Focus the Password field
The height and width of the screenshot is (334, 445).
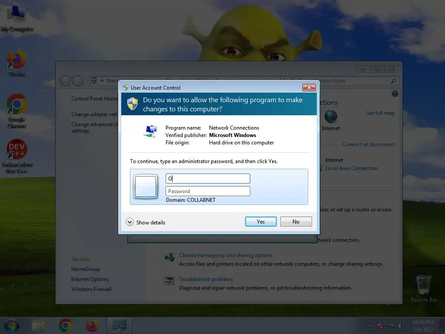[x=208, y=191]
